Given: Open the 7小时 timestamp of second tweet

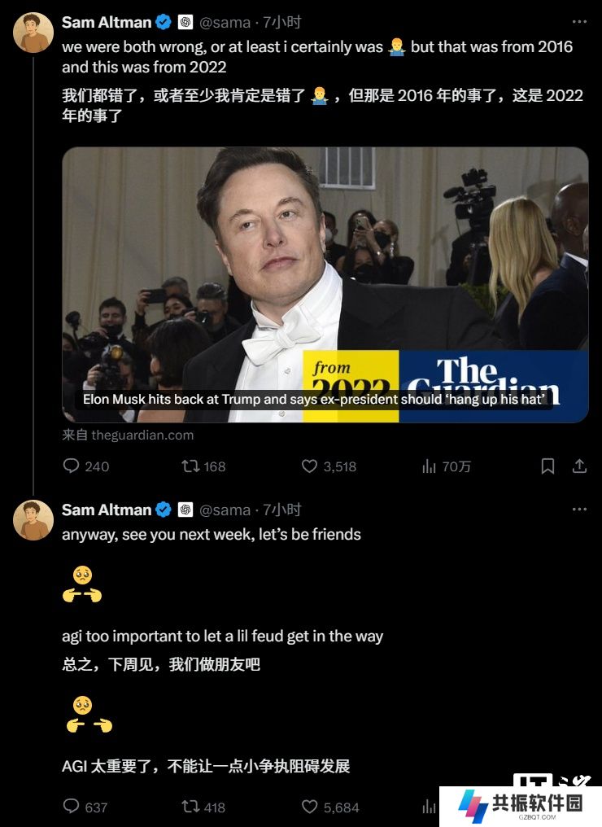Looking at the screenshot, I should click(282, 510).
